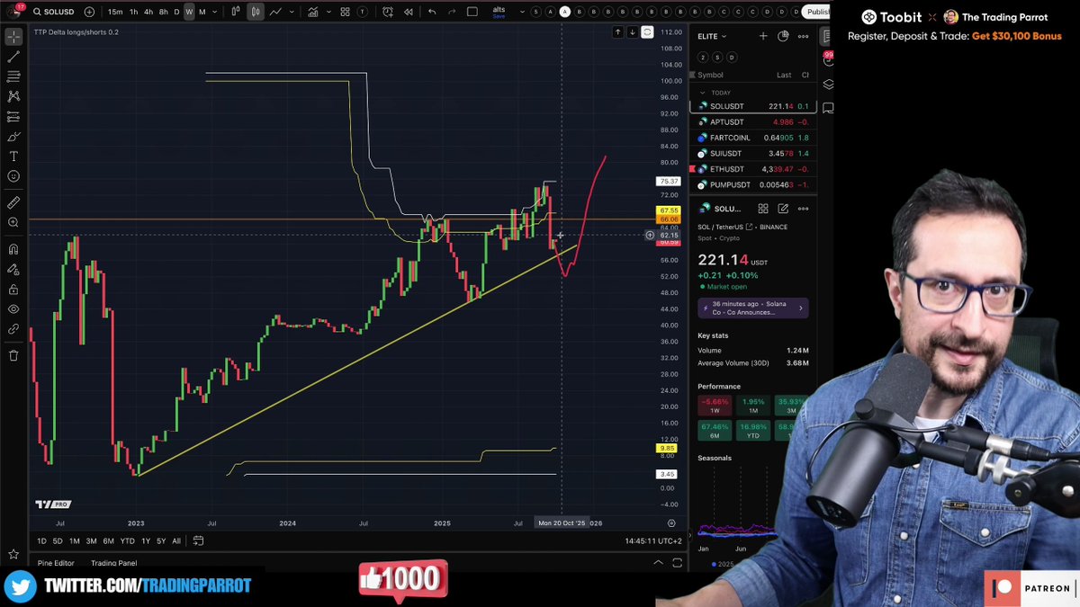Open the 14:45:11 UTC+2 timezone setting

[653, 540]
